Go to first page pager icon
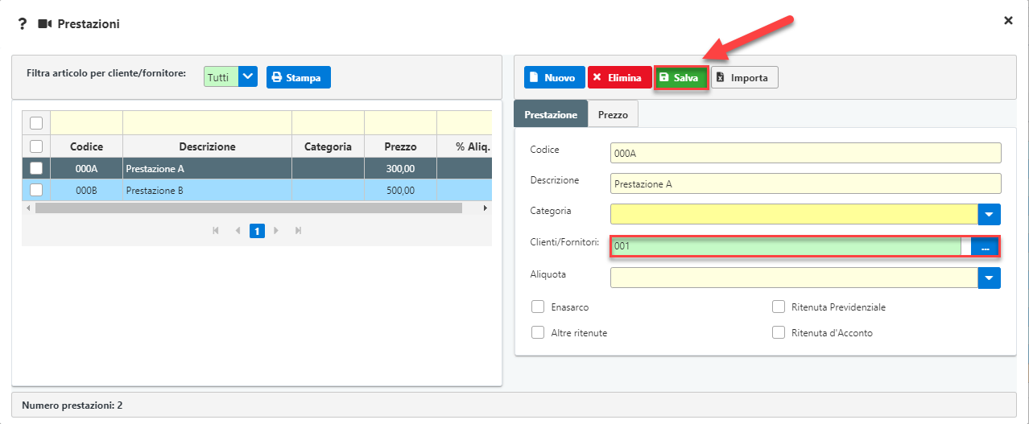Screen dimensions: 1029x424 pos(216,231)
